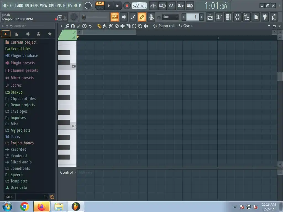
Task: Select the Playback speaker tool
Action: point(146,26)
